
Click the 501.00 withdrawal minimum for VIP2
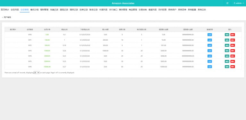(163, 45)
